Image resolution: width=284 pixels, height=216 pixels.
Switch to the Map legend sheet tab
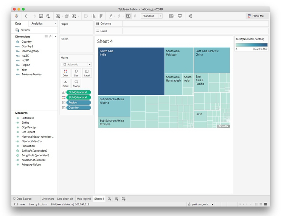84,199
